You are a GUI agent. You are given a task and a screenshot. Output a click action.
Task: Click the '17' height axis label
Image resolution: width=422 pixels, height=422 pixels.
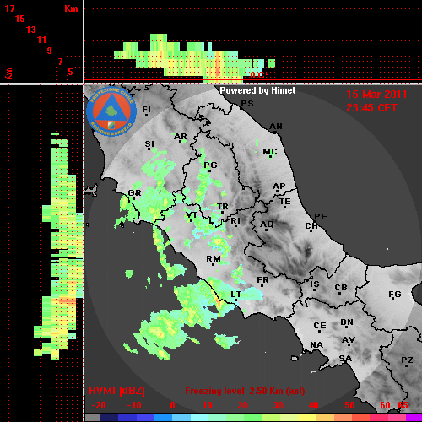tap(9, 8)
